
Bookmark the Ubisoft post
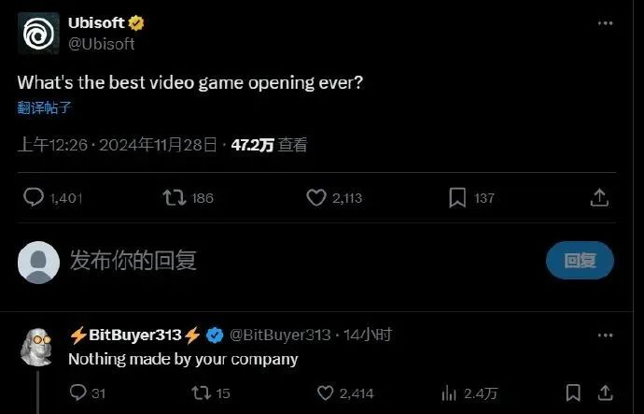[457, 198]
